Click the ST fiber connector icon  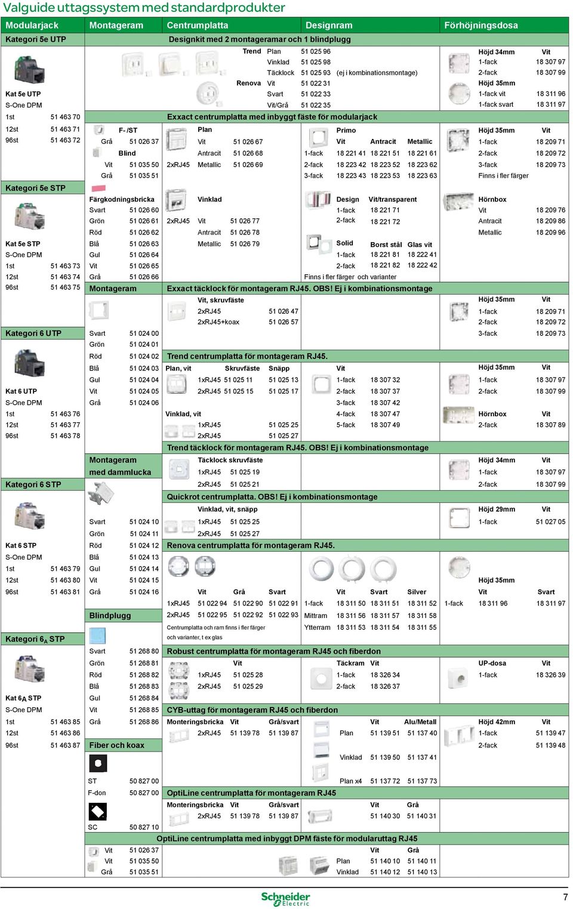tap(98, 763)
